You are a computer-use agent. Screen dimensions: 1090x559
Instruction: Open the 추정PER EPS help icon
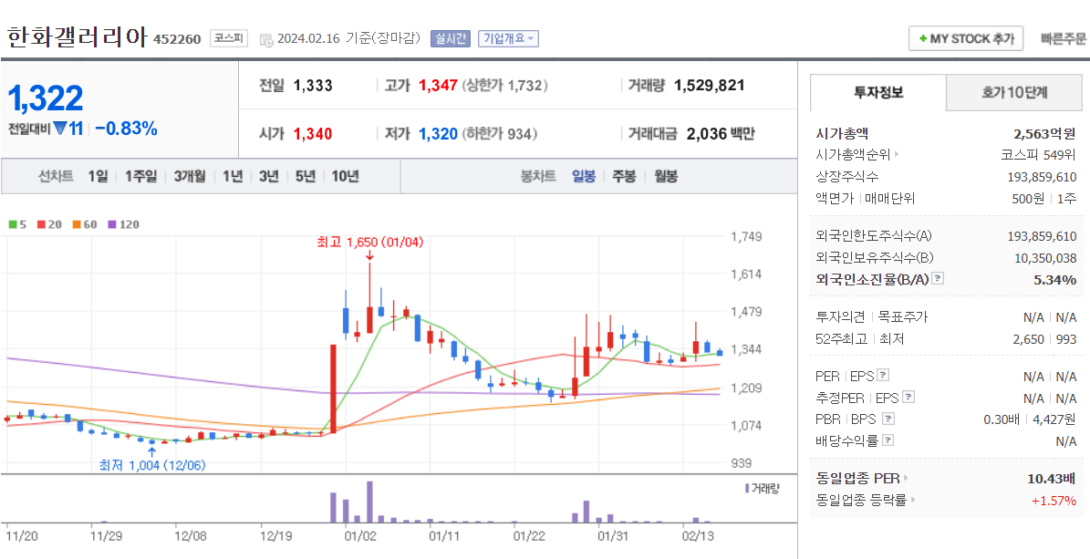coord(908,397)
